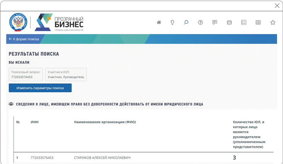
Task: Open result row 'СТАРИКОВ АЛЕКСЕЙ НИКОЛАЕВИЧ'
Action: point(102,158)
